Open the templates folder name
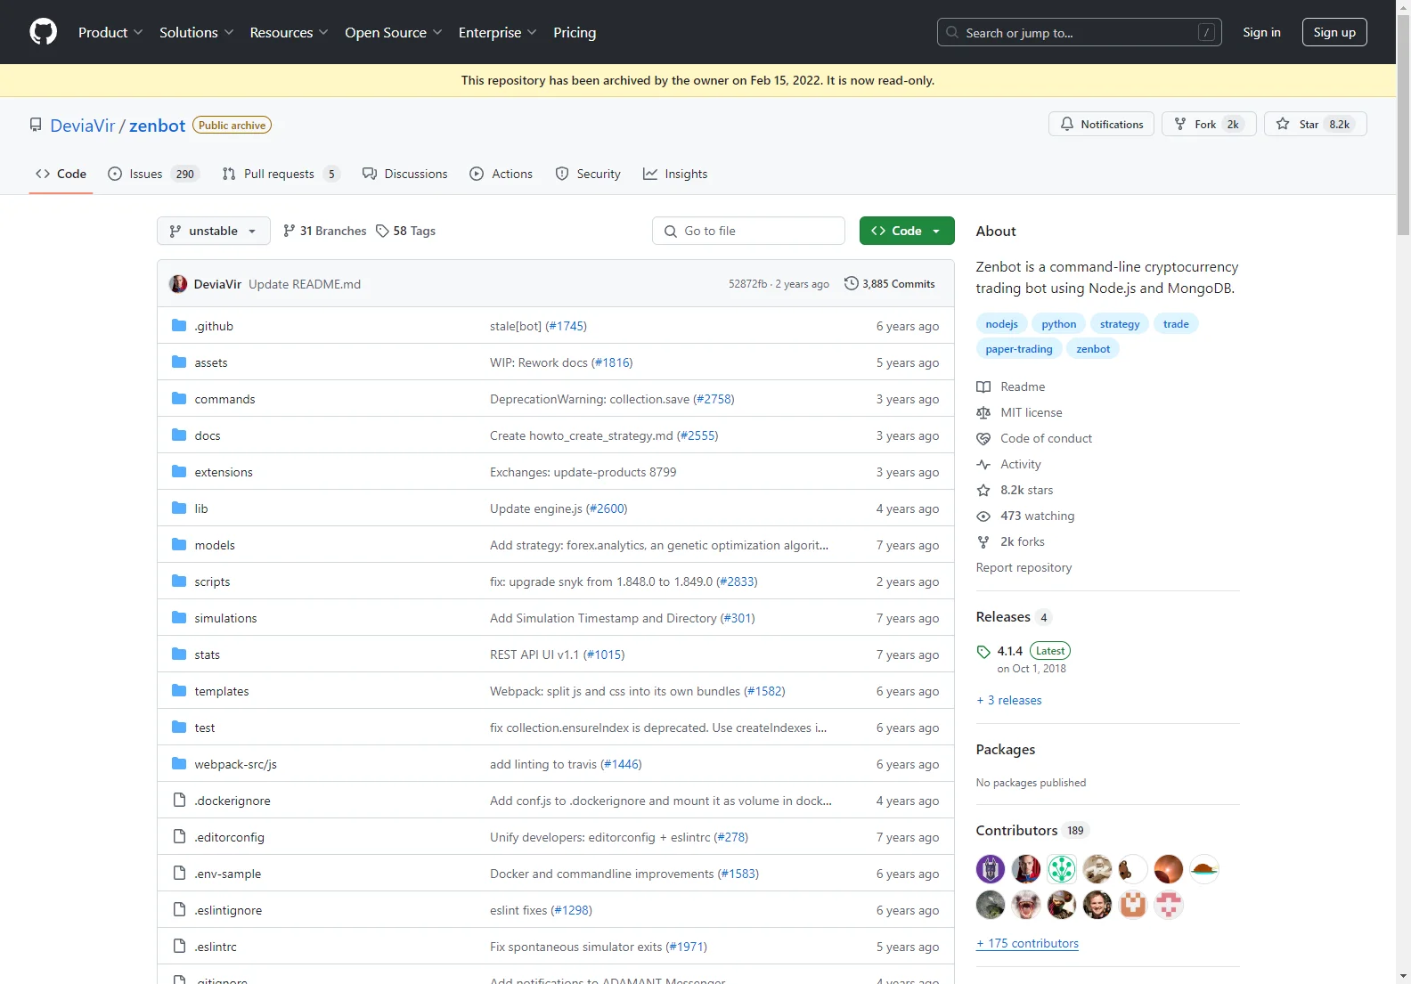 click(222, 691)
